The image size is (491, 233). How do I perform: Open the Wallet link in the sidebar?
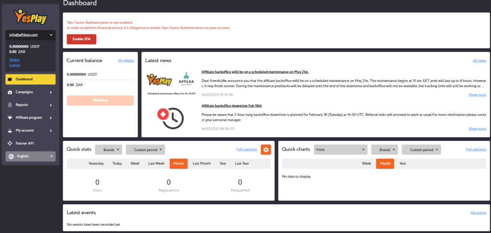click(14, 59)
